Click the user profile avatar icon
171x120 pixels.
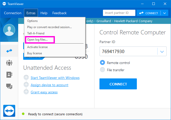pyautogui.click(x=9, y=30)
